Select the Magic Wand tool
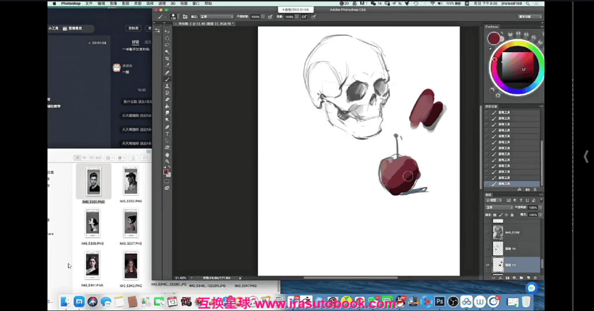The width and height of the screenshot is (594, 311). tap(167, 52)
